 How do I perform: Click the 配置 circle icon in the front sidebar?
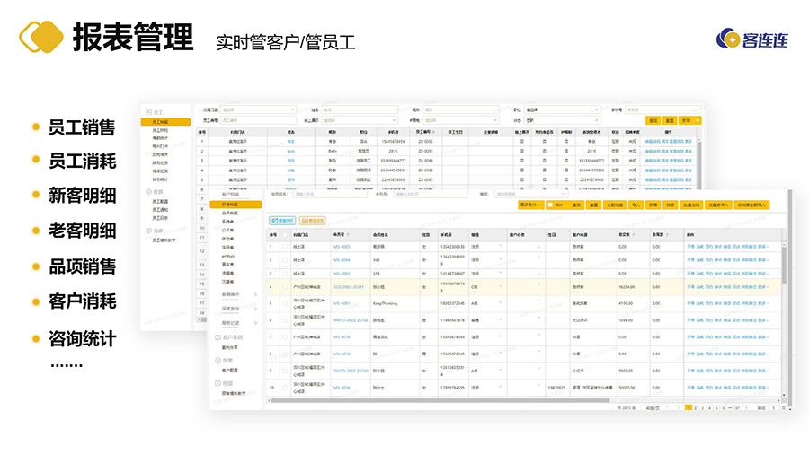coord(218,361)
